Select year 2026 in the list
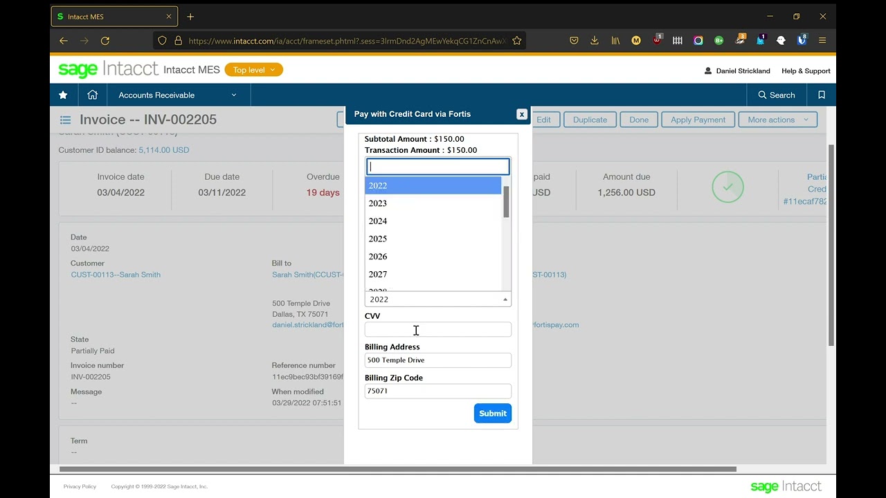 click(433, 257)
